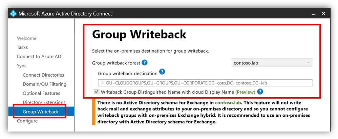Click the Microsoft Azure Active Directory Connect title
The image size is (338, 139).
click(x=65, y=14)
